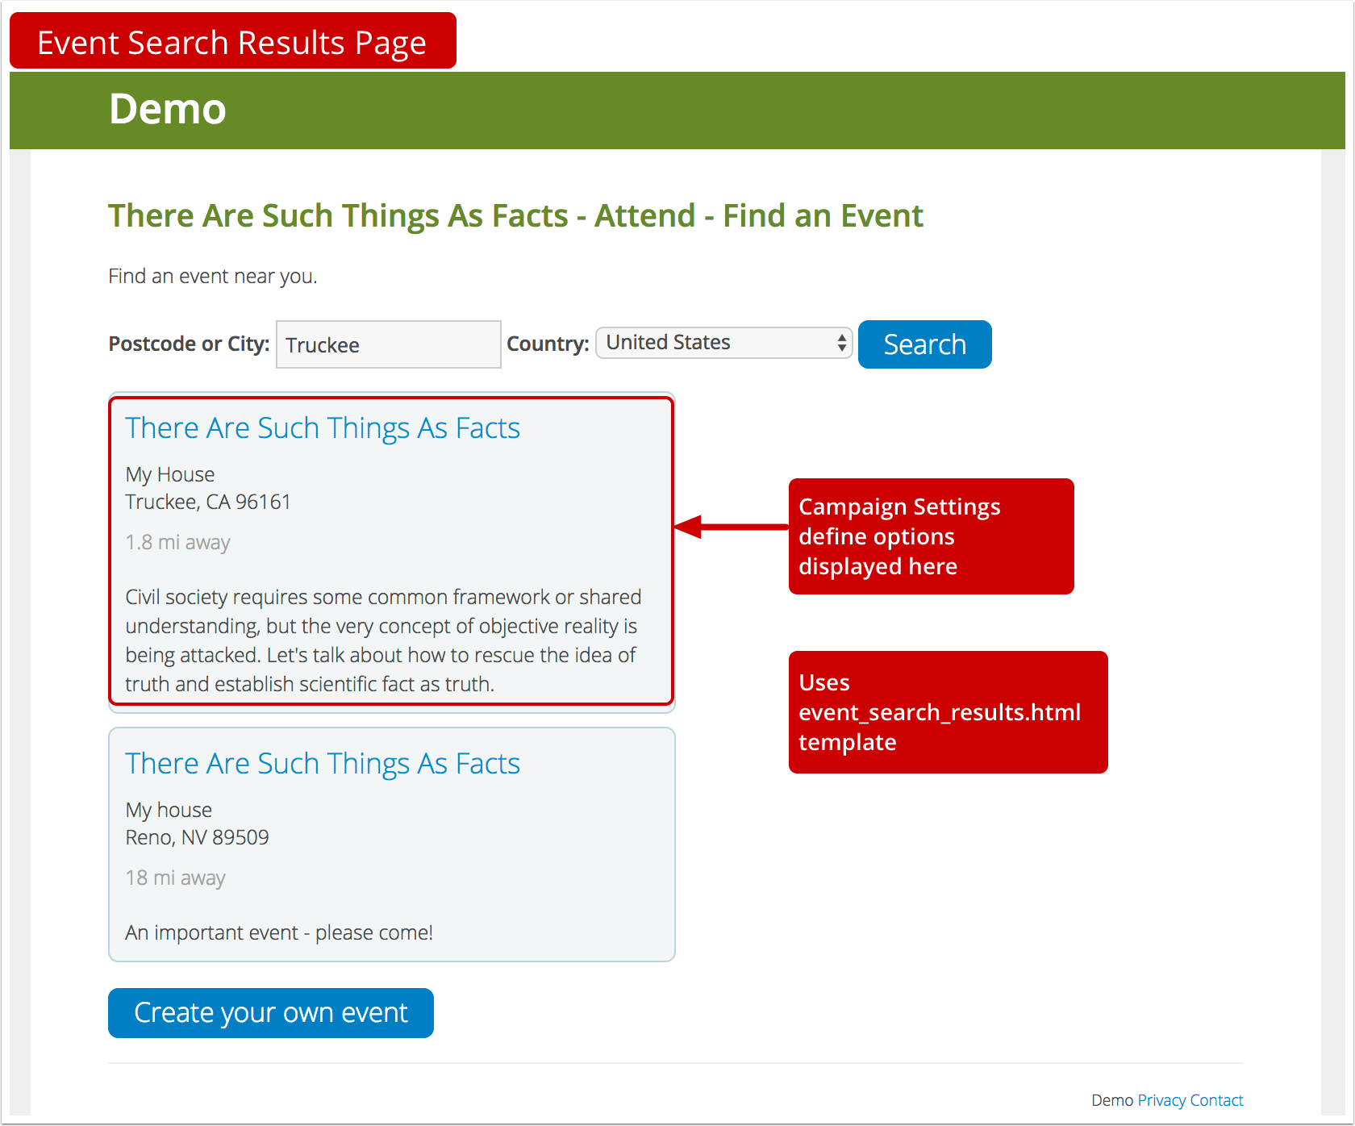The image size is (1355, 1126).
Task: Click the page heading Find an Event
Action: tap(516, 215)
